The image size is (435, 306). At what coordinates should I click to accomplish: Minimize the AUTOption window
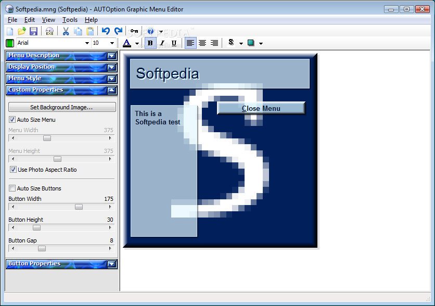pyautogui.click(x=391, y=9)
